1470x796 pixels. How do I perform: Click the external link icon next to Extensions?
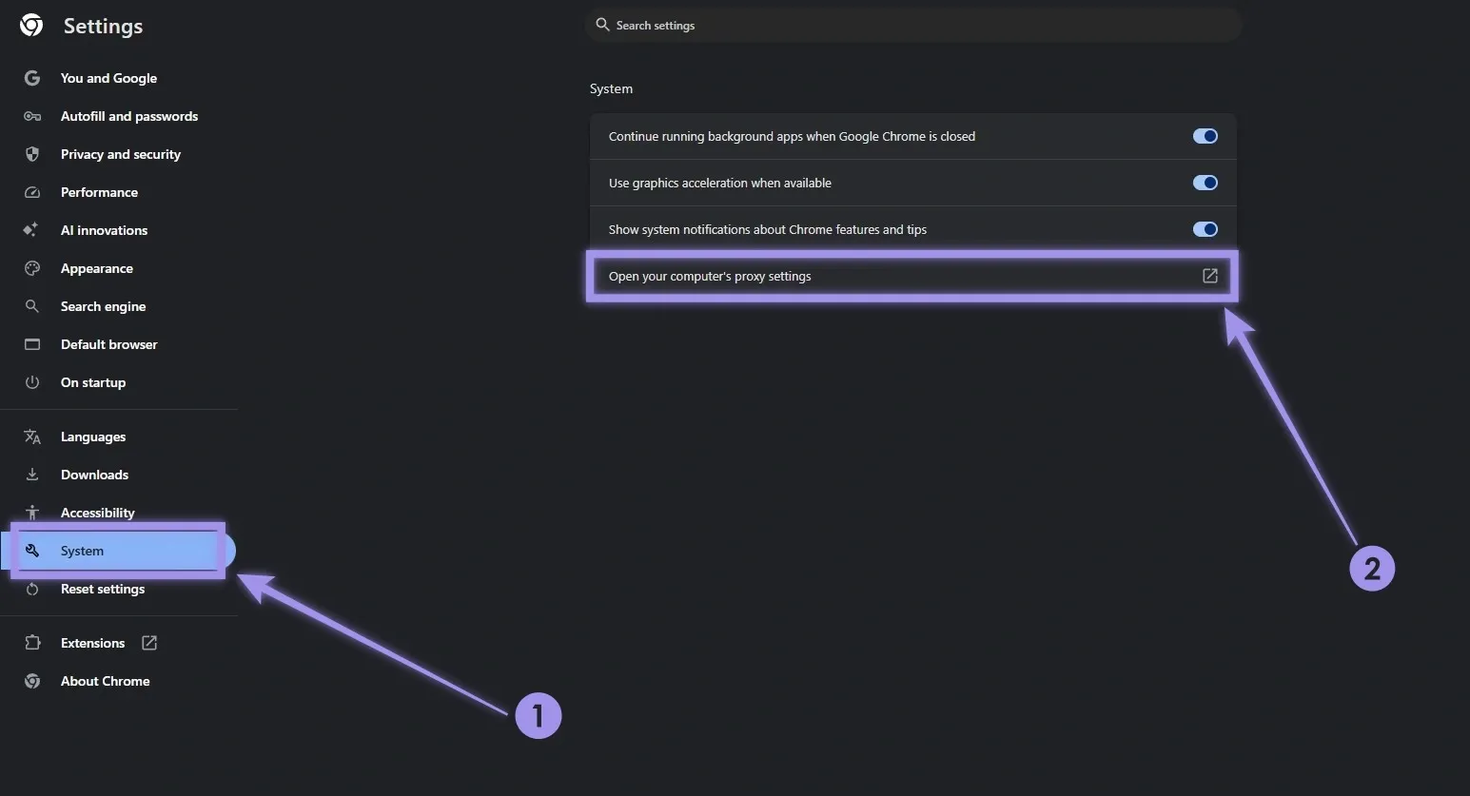(x=149, y=643)
